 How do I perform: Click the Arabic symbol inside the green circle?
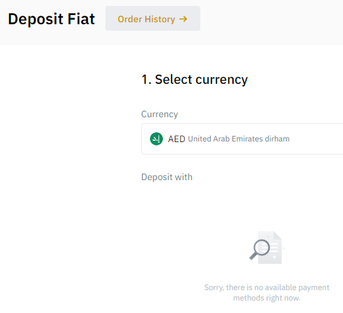156,139
